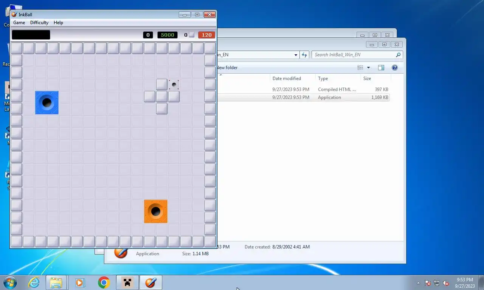Viewport: 484px width, 290px height.
Task: Sort files by the Size column
Action: [x=375, y=79]
